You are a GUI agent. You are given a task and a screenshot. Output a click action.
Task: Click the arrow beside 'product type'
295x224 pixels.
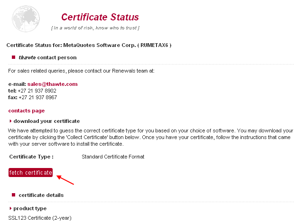pos(10,208)
